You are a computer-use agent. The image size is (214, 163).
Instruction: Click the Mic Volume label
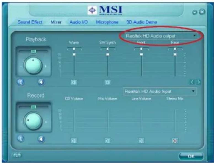click(x=108, y=99)
